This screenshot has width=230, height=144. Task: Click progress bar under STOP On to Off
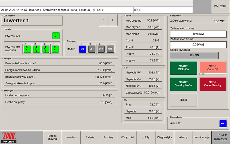(x=213, y=74)
